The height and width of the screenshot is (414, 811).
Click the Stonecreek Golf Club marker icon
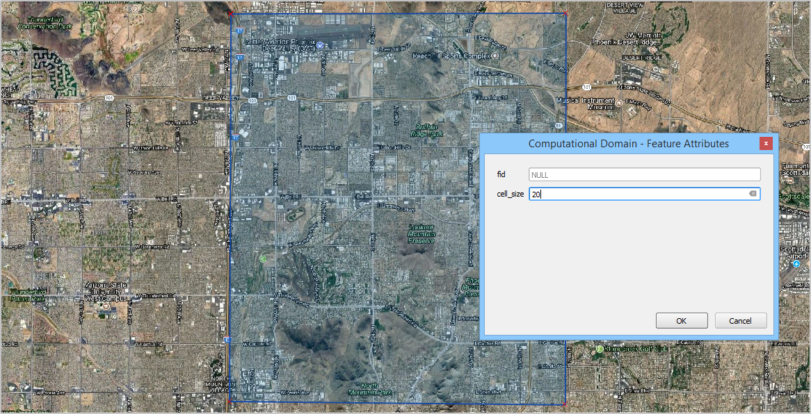[x=599, y=348]
